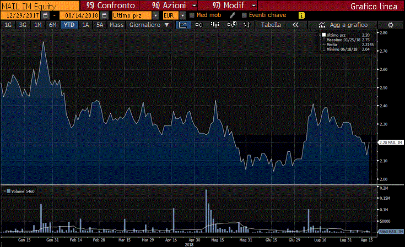Click the yellow info icon
The image size is (405, 247).
pos(300,15)
